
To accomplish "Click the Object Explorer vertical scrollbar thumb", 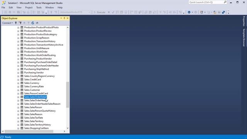I will point(68,95).
